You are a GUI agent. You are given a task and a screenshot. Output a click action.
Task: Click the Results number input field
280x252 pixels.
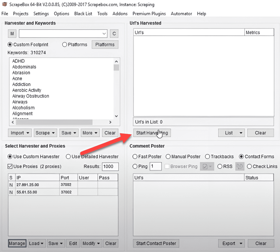tap(110, 166)
